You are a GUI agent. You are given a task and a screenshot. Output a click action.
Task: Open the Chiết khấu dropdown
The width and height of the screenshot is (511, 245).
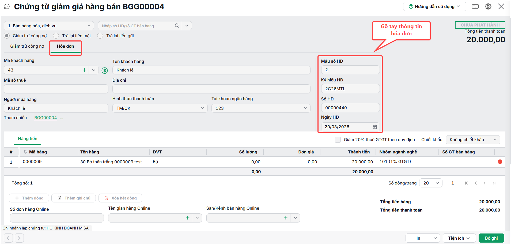point(473,140)
